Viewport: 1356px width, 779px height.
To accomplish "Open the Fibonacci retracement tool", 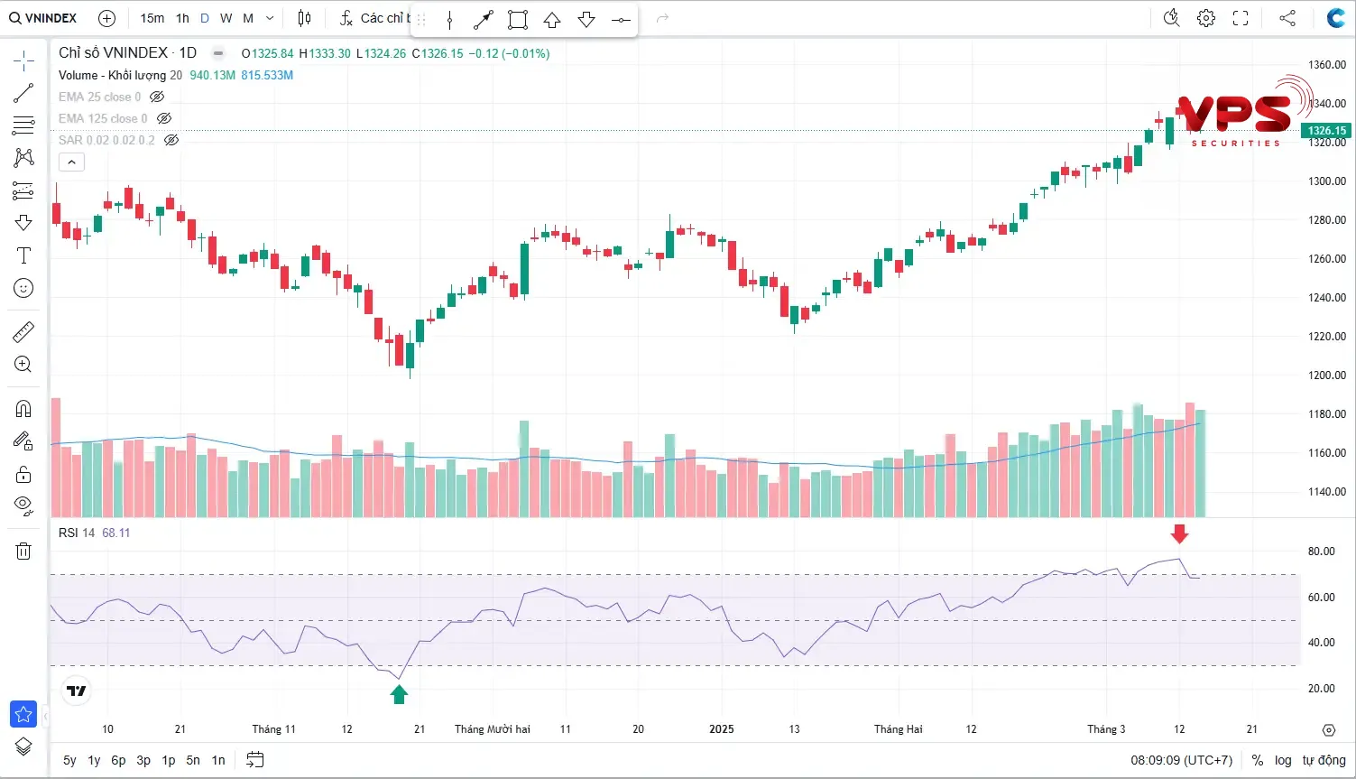I will [23, 125].
